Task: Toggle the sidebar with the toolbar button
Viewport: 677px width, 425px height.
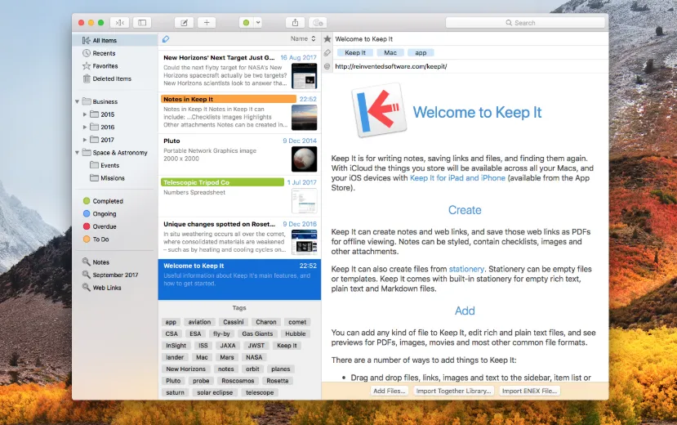Action: 142,22
